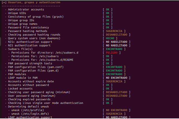This screenshot has height=119, width=179.
Task: Click the green HECHO status label
Action: coord(110,38)
